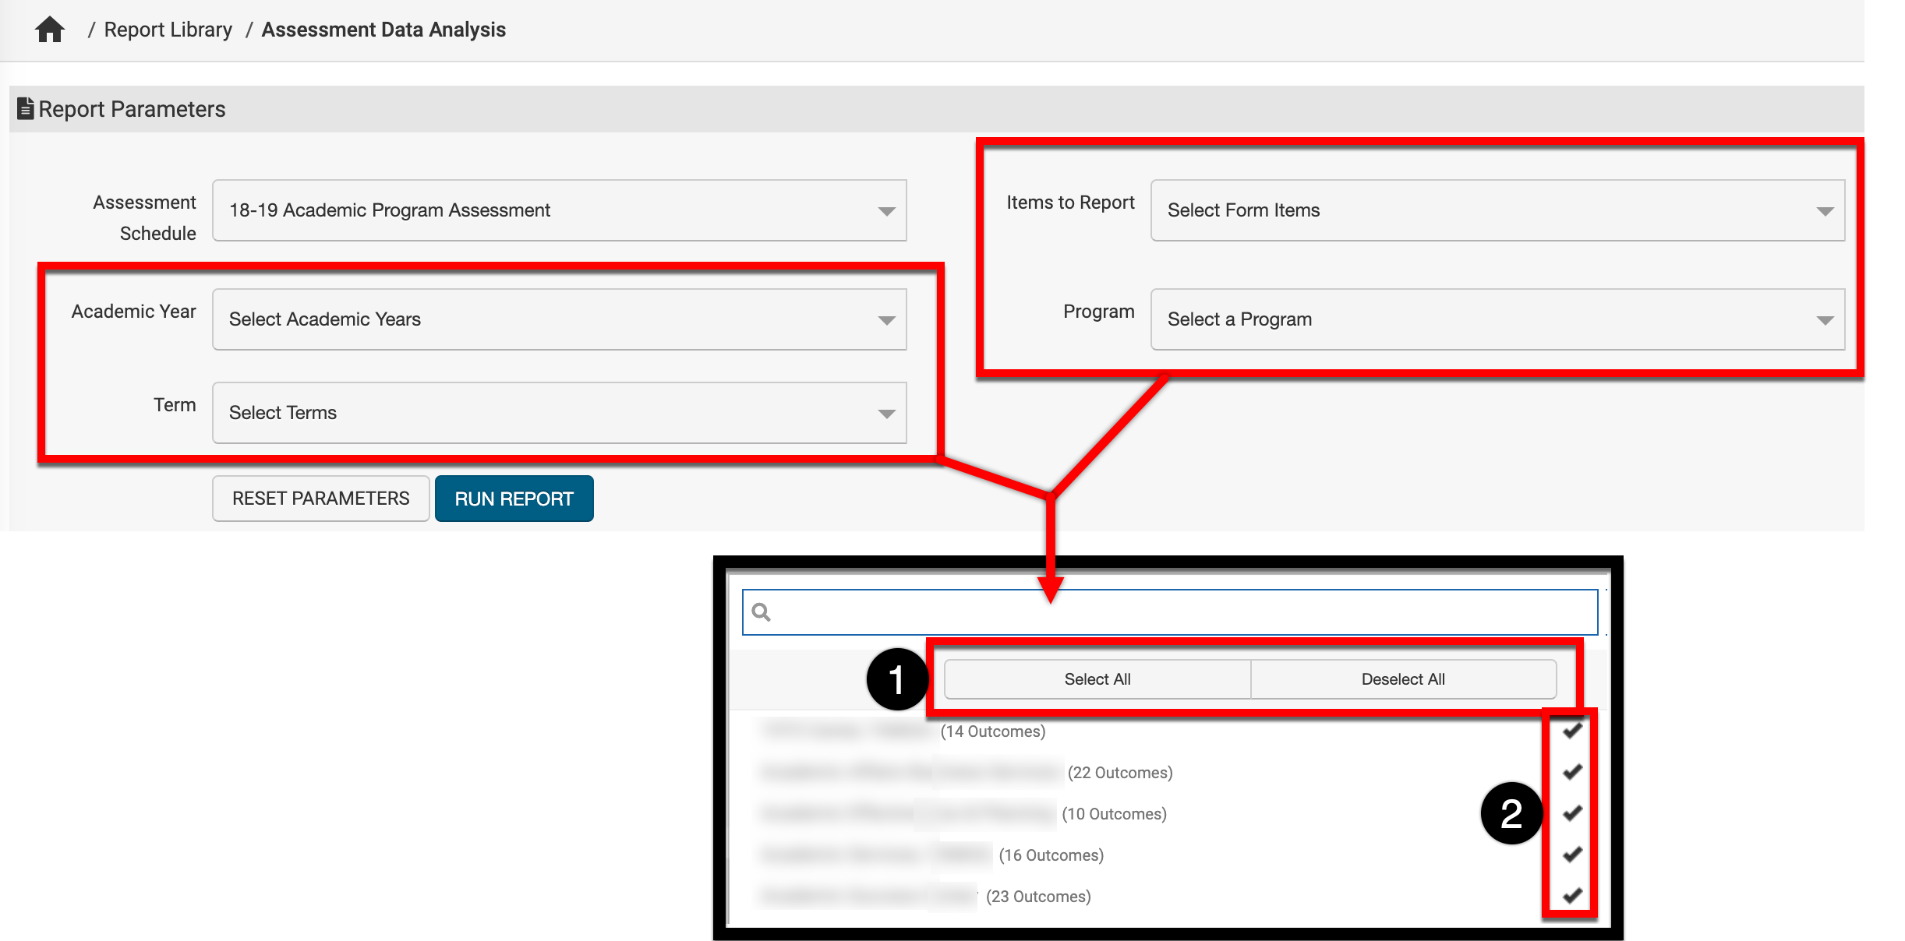Click the Select a Program dropdown arrow
Viewport: 1905px width, 941px height.
1825,320
